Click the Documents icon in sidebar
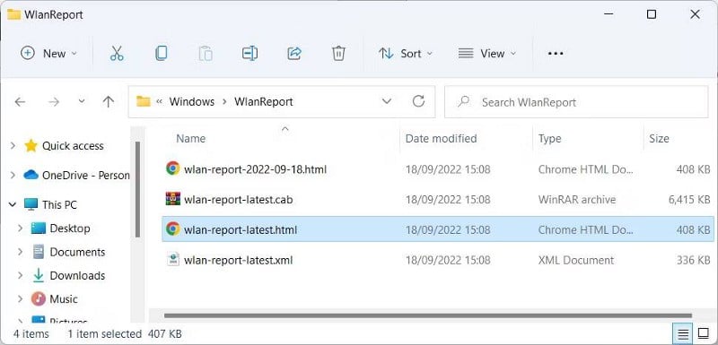718x345 pixels. click(x=39, y=252)
